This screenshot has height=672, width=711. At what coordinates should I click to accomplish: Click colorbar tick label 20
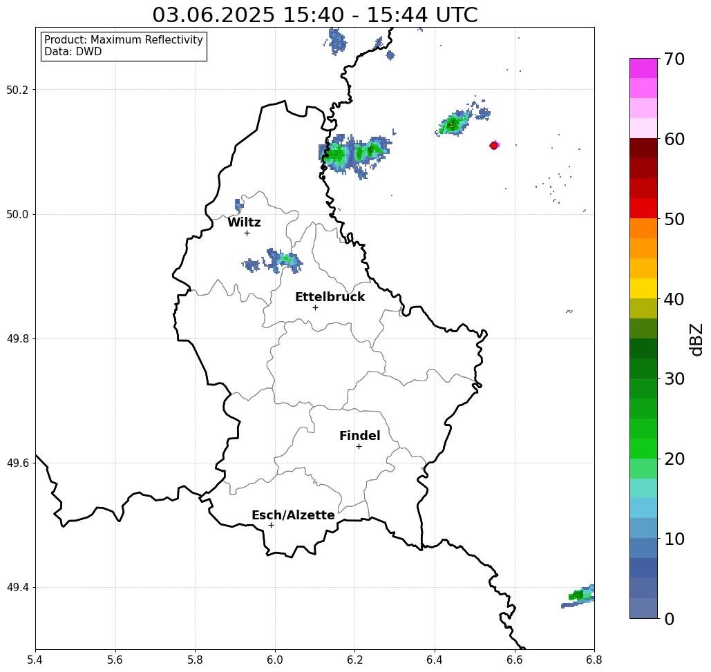tap(674, 459)
